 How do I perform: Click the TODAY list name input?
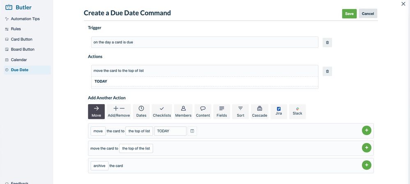pos(170,131)
